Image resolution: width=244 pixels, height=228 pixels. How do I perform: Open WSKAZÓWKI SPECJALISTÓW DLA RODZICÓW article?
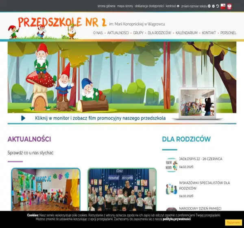pyautogui.click(x=204, y=186)
